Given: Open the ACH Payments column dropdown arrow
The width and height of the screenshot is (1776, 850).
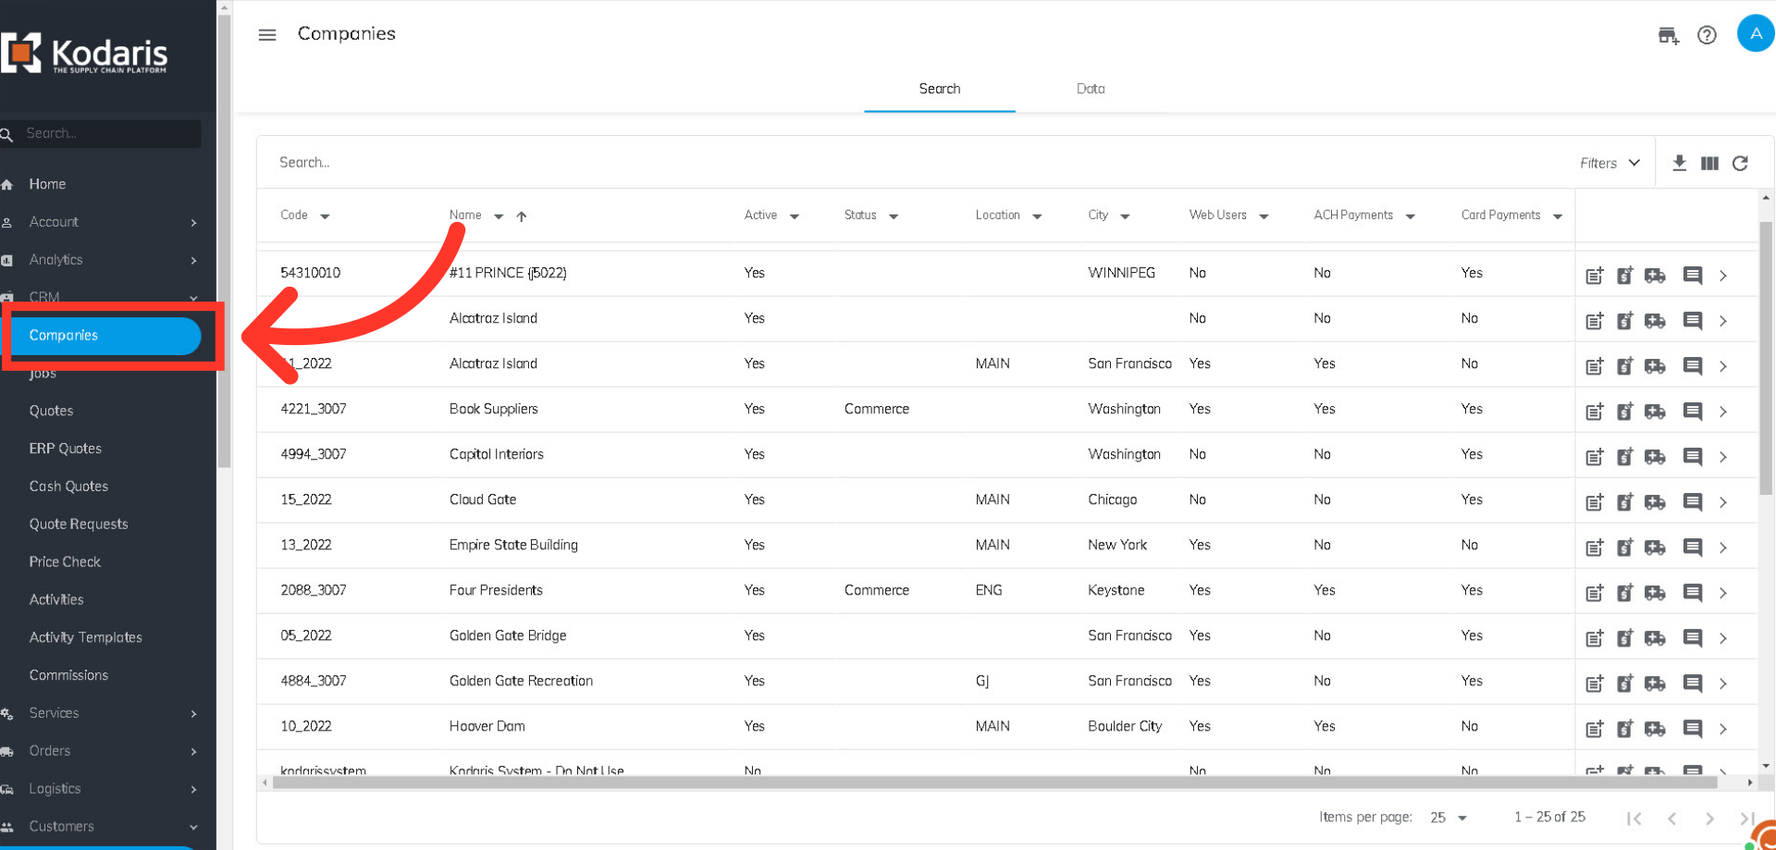Looking at the screenshot, I should [x=1411, y=216].
